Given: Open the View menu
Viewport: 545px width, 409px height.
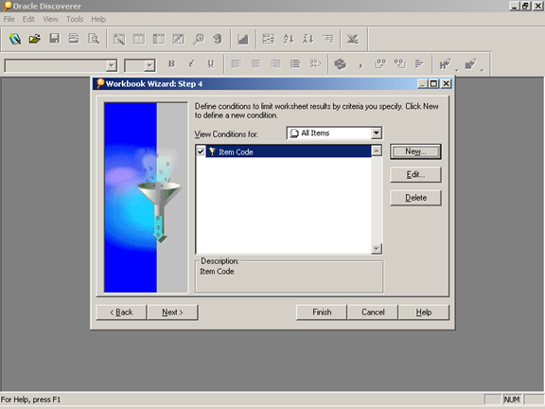Looking at the screenshot, I should click(50, 19).
